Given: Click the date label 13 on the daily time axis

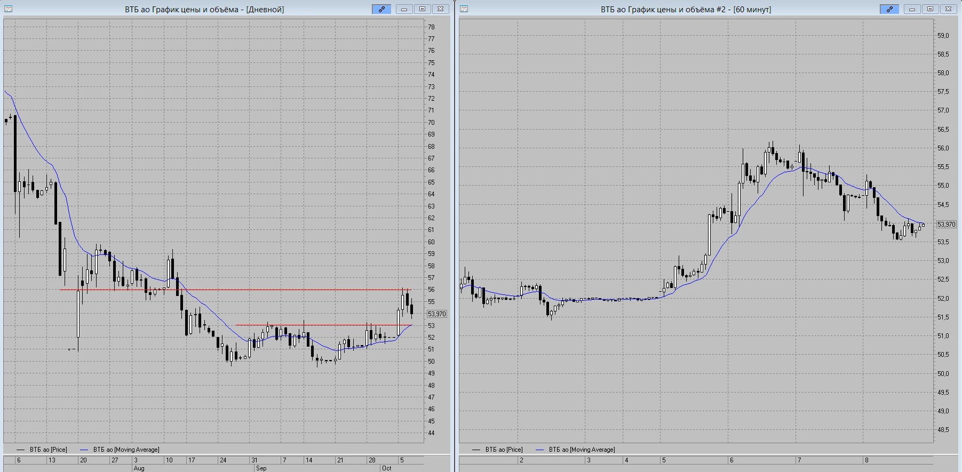Looking at the screenshot, I should coord(51,460).
